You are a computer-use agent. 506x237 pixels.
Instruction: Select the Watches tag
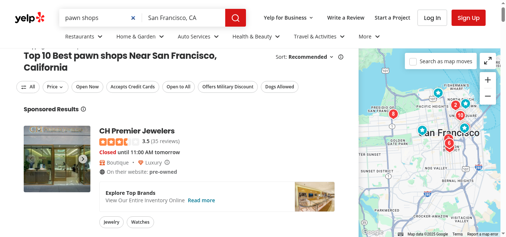pos(140,222)
